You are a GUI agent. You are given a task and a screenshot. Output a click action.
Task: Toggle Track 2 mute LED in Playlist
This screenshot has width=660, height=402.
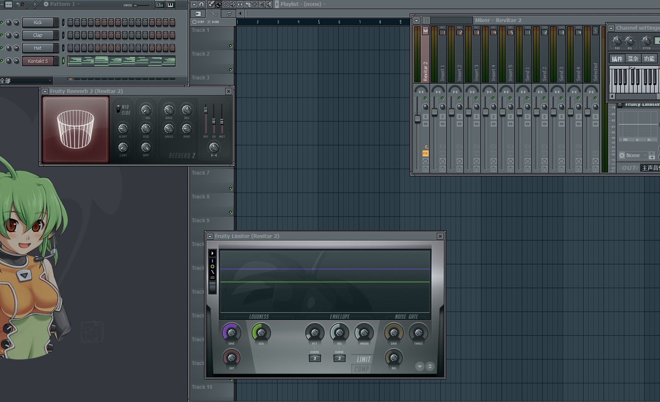coord(231,69)
